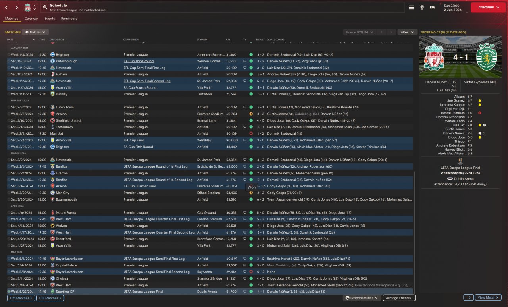Click the TV icon on the Peterborough row
The height and width of the screenshot is (307, 508).
(x=245, y=61)
